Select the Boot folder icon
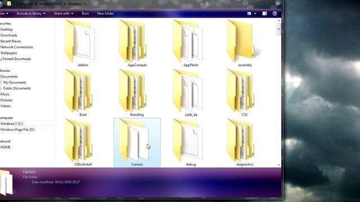360x202 pixels. tap(79, 91)
